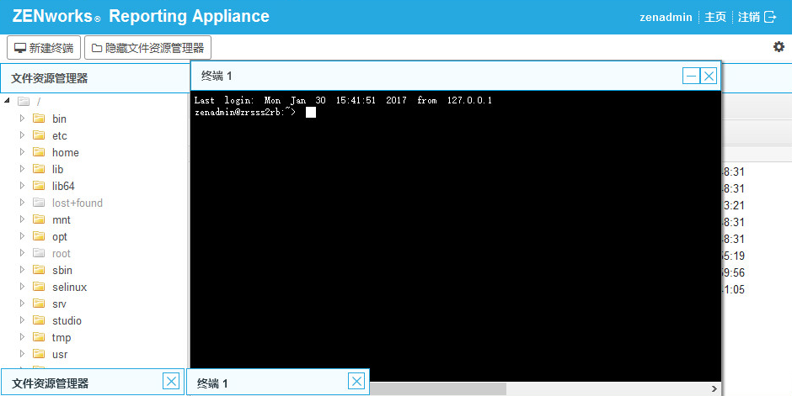Click the 主页 home link
Image resolution: width=792 pixels, height=396 pixels.
click(x=715, y=17)
